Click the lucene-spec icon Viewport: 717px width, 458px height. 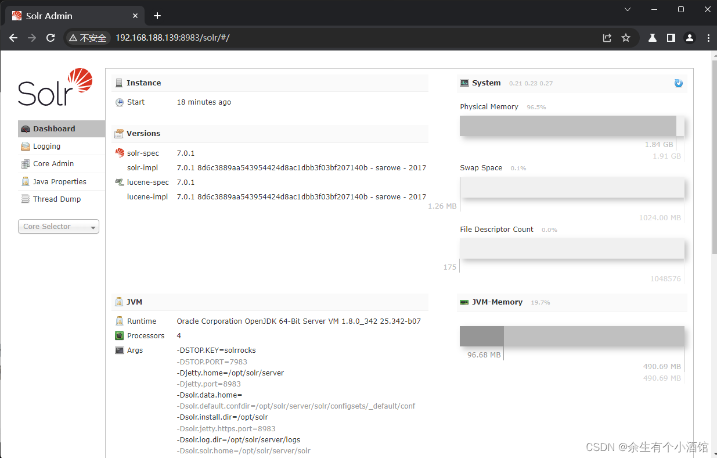(x=120, y=182)
